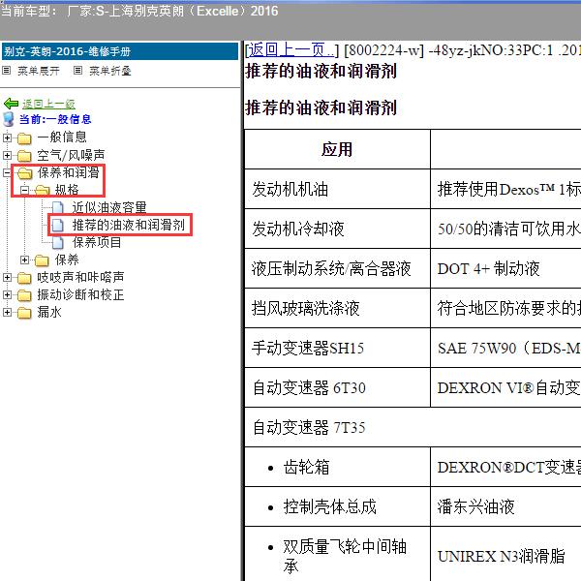Expand the 振动诊断和校正 tree node
This screenshot has height=581, width=581.
click(x=7, y=294)
